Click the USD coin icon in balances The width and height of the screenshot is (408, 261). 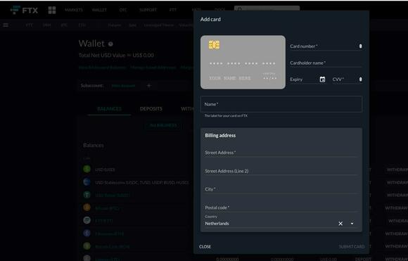[87, 169]
